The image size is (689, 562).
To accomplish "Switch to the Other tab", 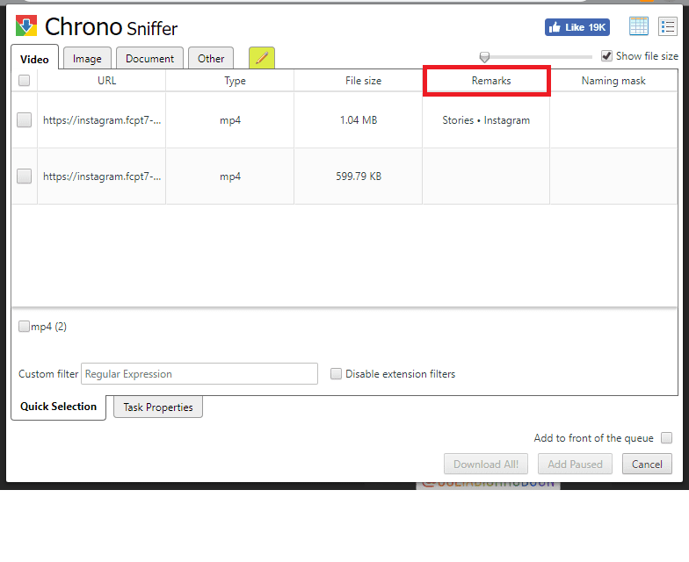I will (211, 59).
